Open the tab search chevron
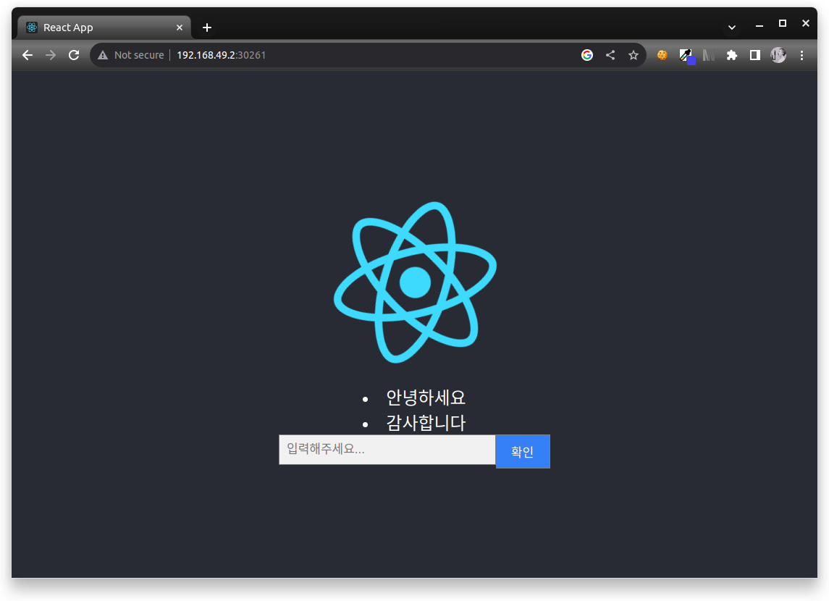The image size is (829, 601). (x=732, y=28)
